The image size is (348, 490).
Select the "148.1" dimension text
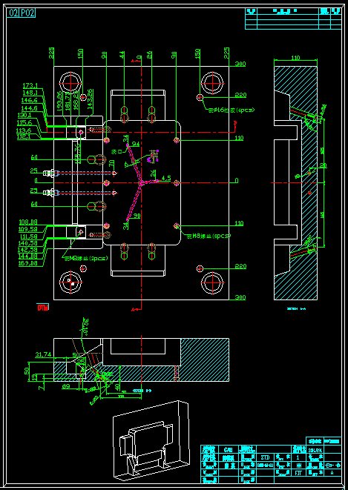click(30, 93)
